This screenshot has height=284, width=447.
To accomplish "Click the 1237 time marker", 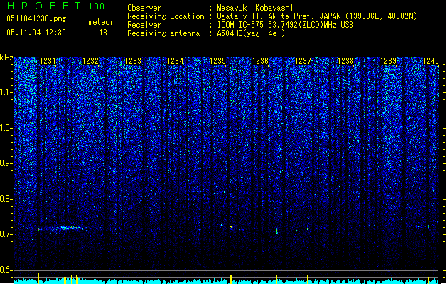I will click(303, 61).
